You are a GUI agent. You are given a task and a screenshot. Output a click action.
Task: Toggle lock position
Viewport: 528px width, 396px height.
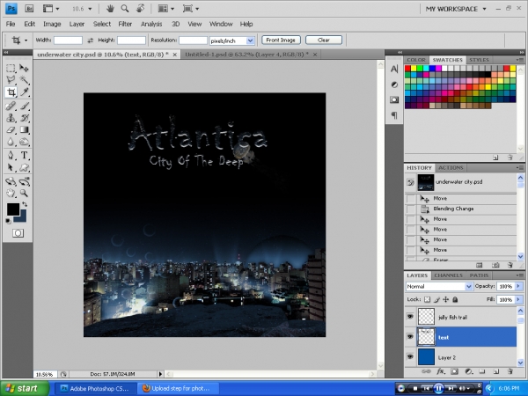coord(445,299)
